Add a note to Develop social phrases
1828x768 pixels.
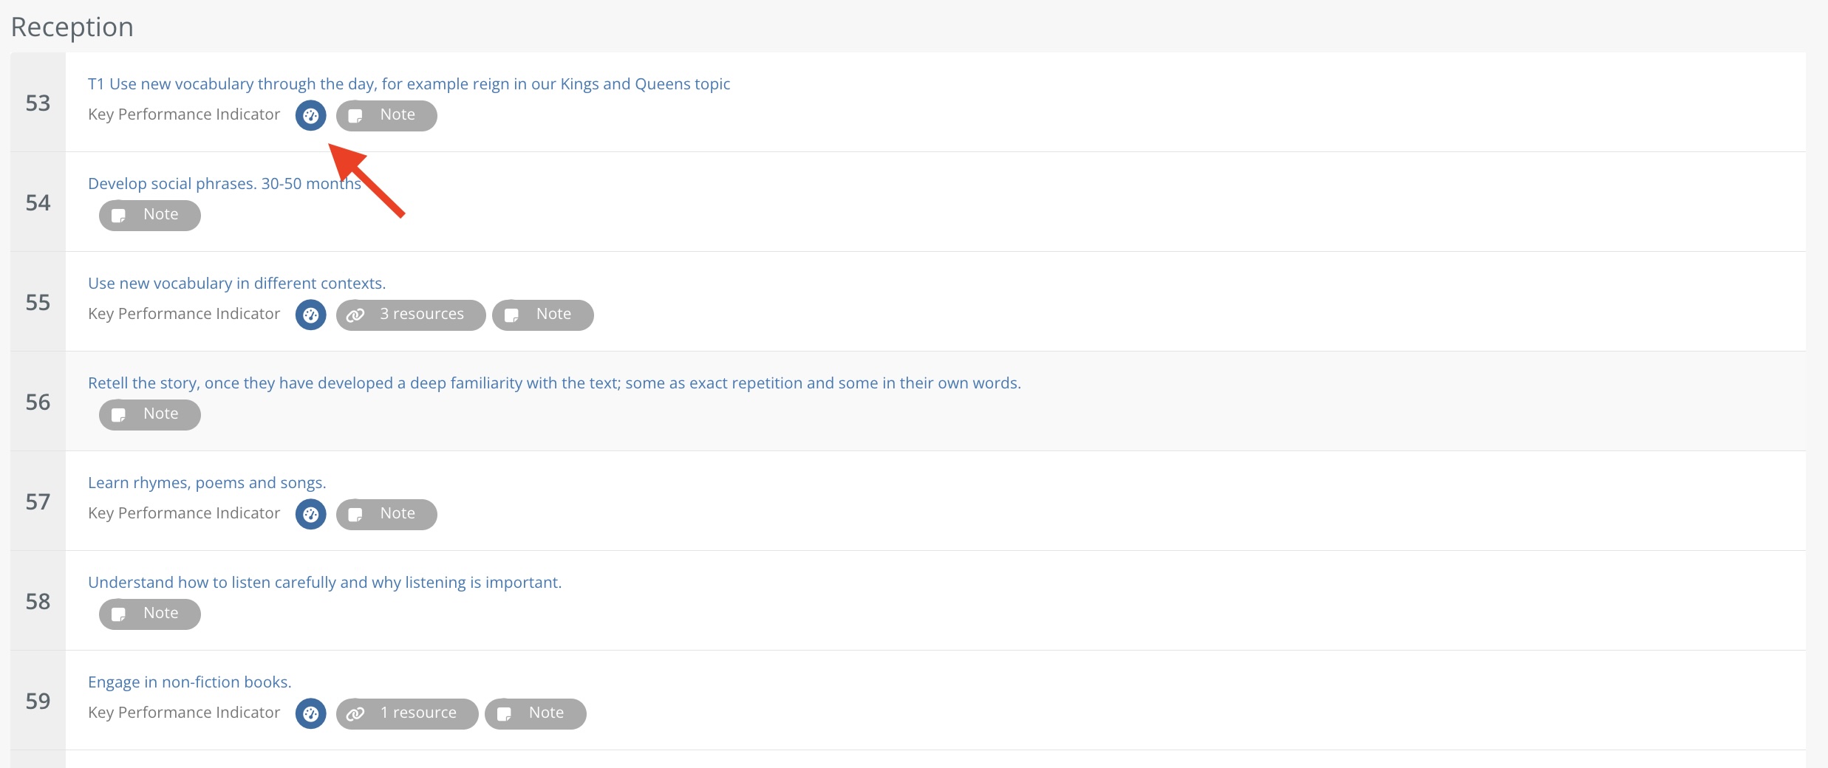pos(150,215)
